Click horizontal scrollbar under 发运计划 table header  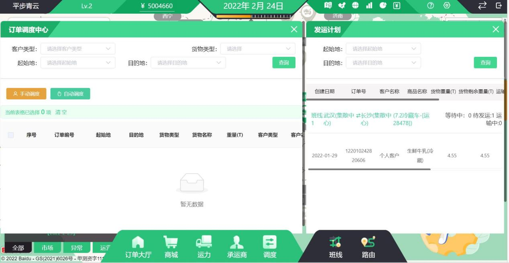(x=373, y=100)
